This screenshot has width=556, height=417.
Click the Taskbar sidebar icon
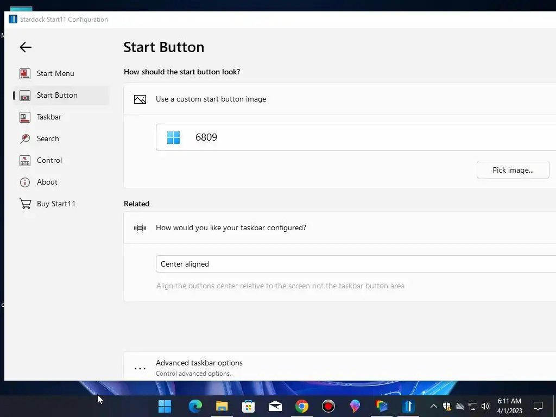pyautogui.click(x=25, y=117)
